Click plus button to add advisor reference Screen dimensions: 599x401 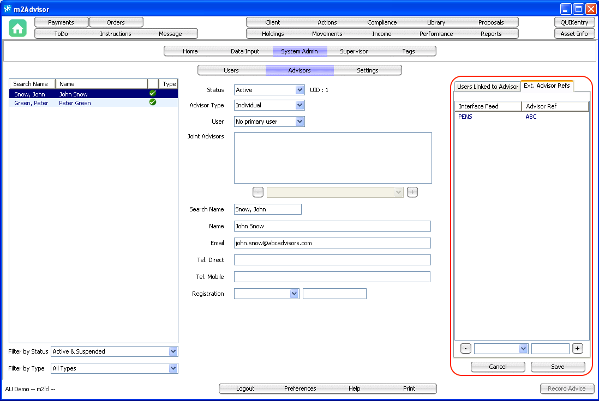click(578, 349)
